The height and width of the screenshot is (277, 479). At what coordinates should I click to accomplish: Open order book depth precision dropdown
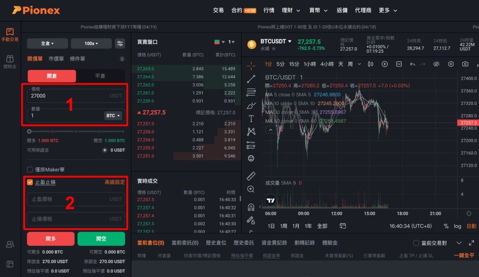[x=231, y=42]
